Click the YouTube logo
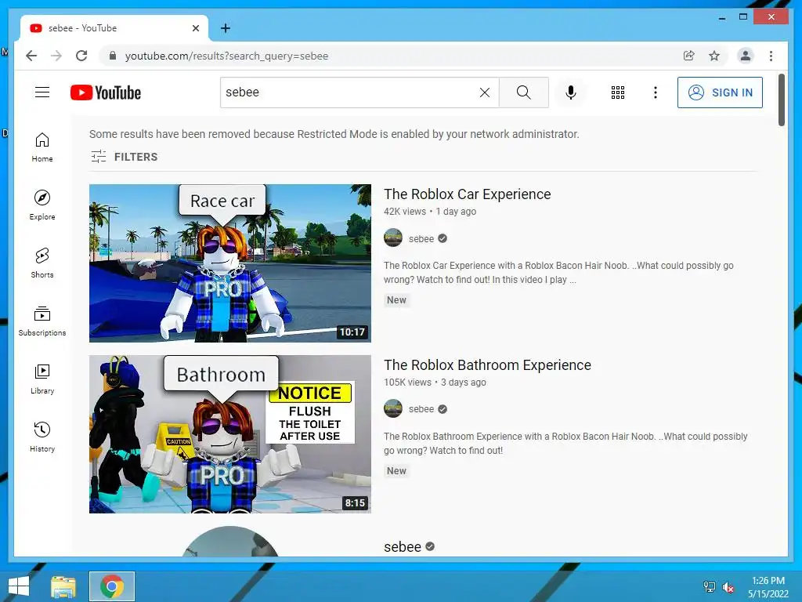The height and width of the screenshot is (602, 802). coord(106,92)
